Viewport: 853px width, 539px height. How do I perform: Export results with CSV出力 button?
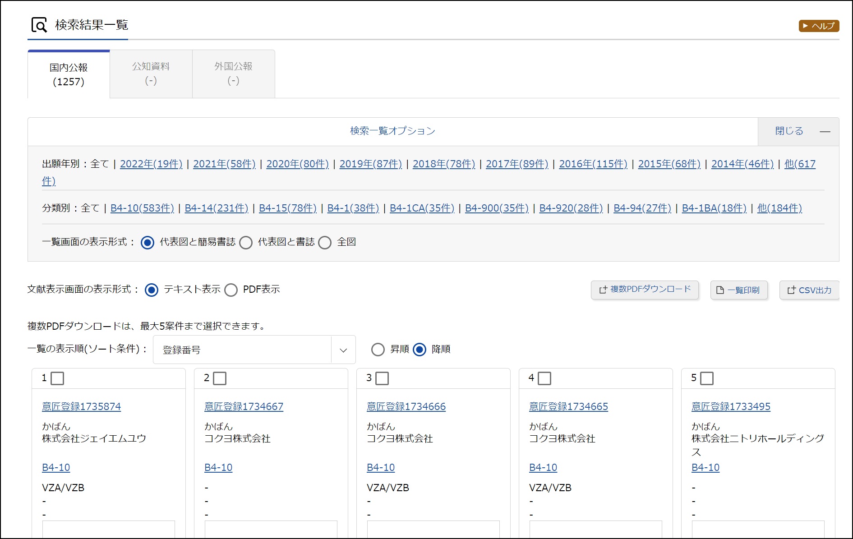point(809,290)
